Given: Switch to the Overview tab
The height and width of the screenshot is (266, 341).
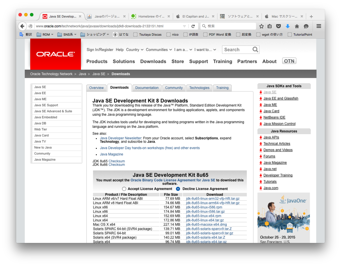Looking at the screenshot, I should click(x=96, y=88).
